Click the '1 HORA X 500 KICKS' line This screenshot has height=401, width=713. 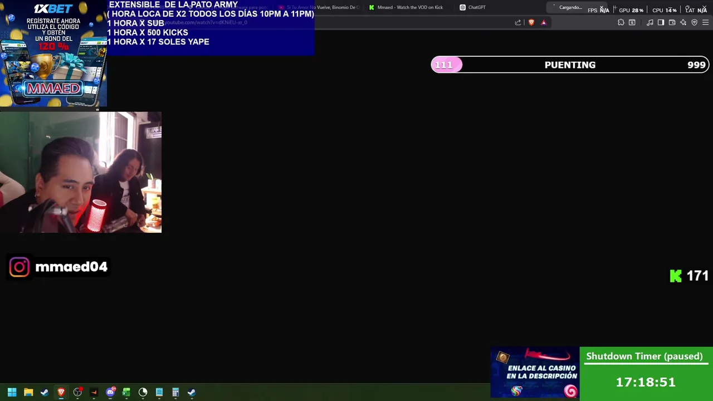[x=148, y=32]
